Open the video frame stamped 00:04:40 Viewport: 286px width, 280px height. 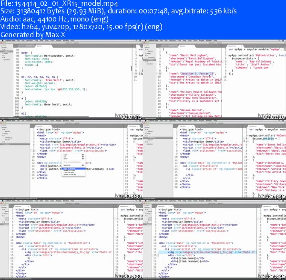click(x=214, y=159)
